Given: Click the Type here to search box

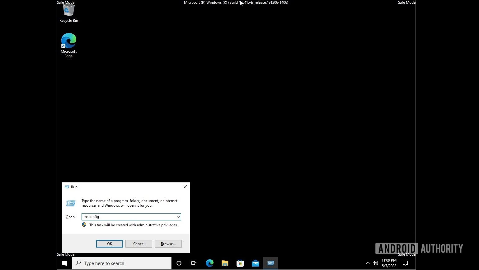Looking at the screenshot, I should pos(122,263).
